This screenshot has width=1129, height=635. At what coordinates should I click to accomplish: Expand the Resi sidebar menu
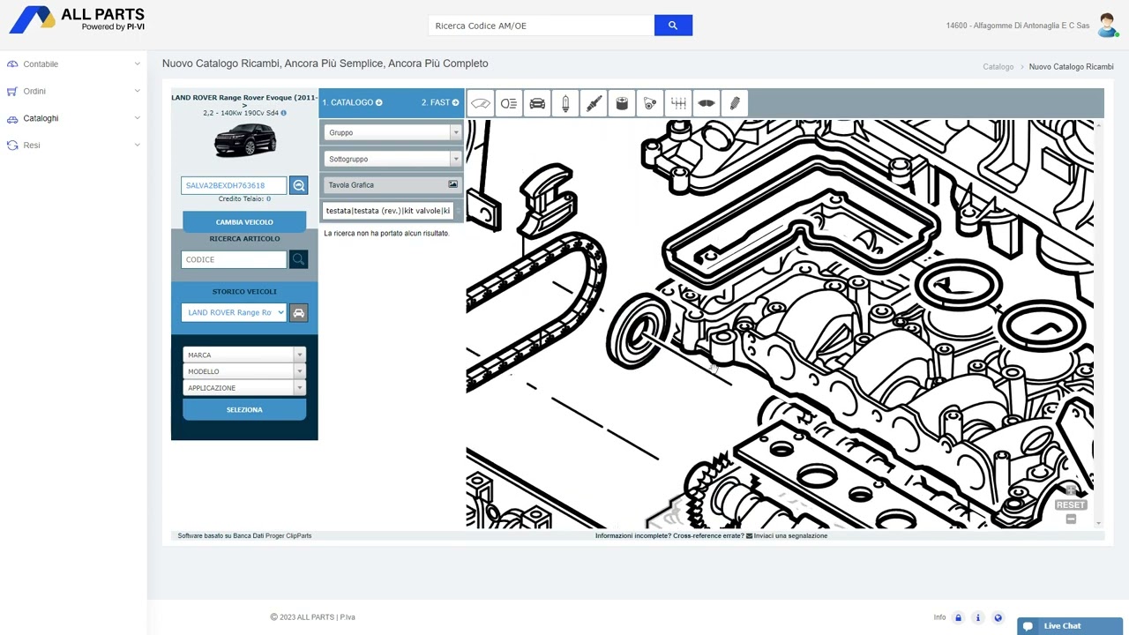(x=73, y=145)
